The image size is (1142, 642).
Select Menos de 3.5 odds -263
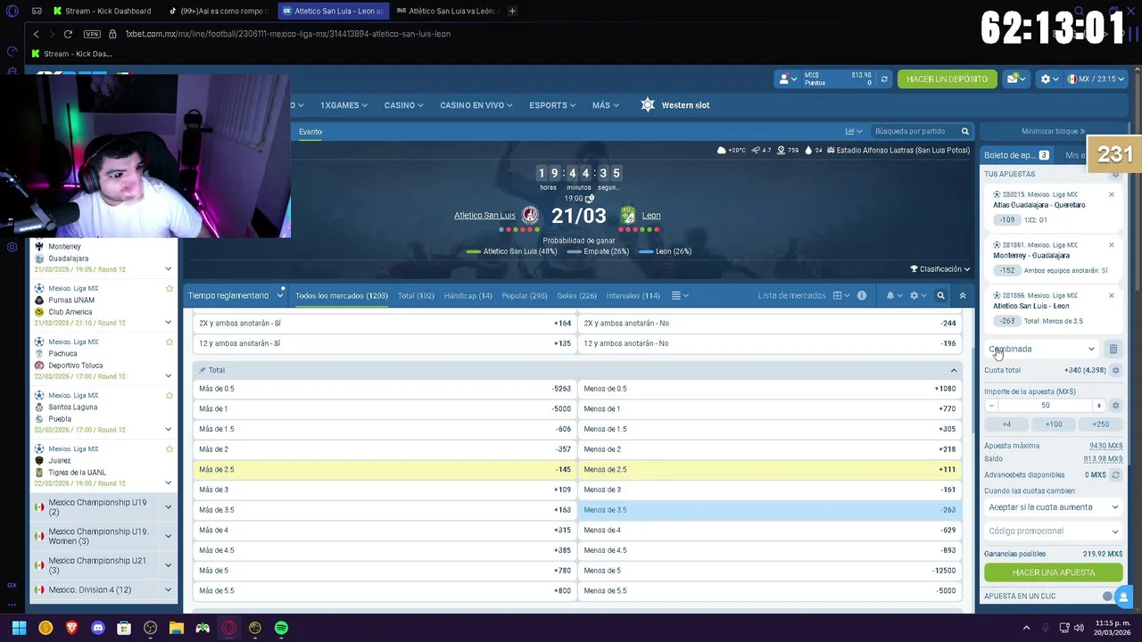pos(770,510)
